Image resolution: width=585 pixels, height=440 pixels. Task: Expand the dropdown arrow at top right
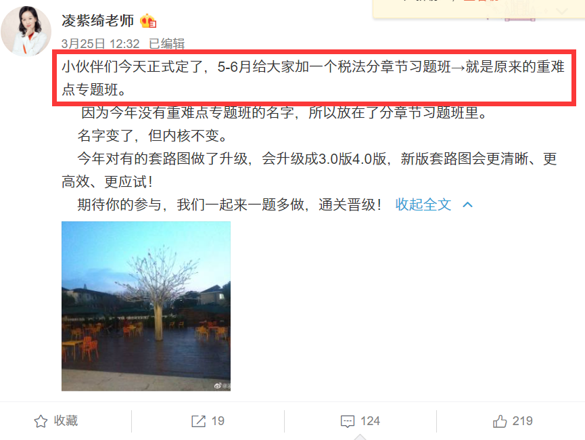pyautogui.click(x=562, y=12)
